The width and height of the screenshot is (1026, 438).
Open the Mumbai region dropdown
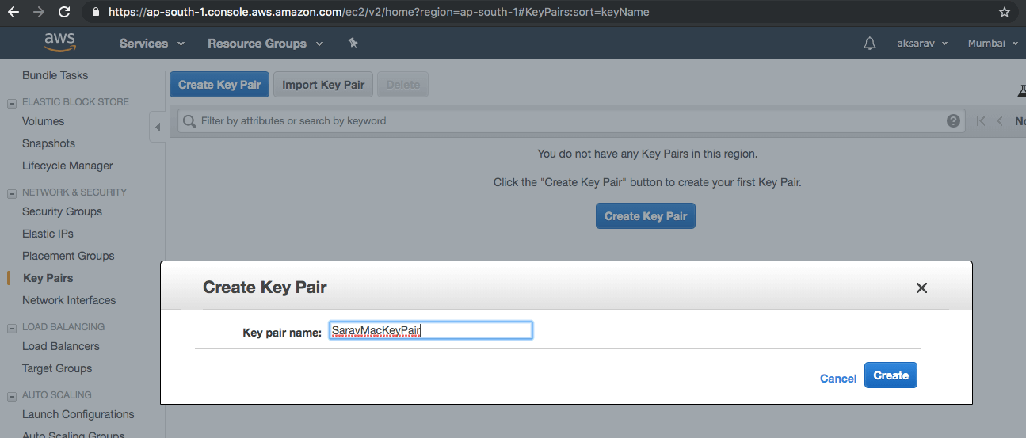(993, 44)
